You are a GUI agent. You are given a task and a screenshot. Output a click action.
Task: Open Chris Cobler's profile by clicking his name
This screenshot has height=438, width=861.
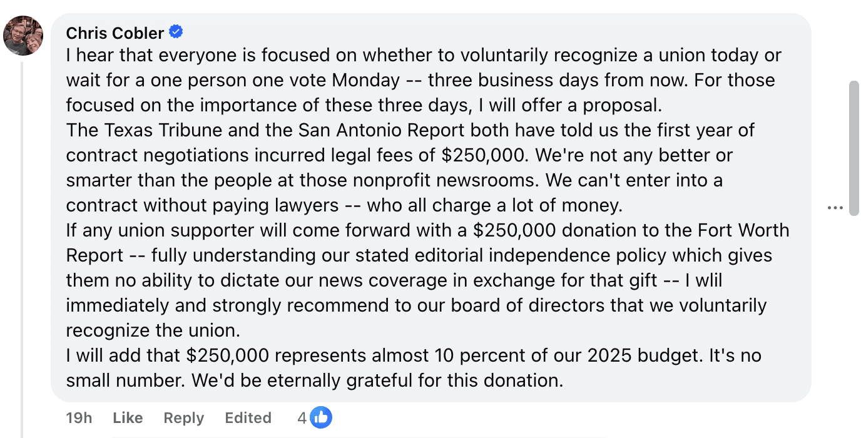[115, 33]
